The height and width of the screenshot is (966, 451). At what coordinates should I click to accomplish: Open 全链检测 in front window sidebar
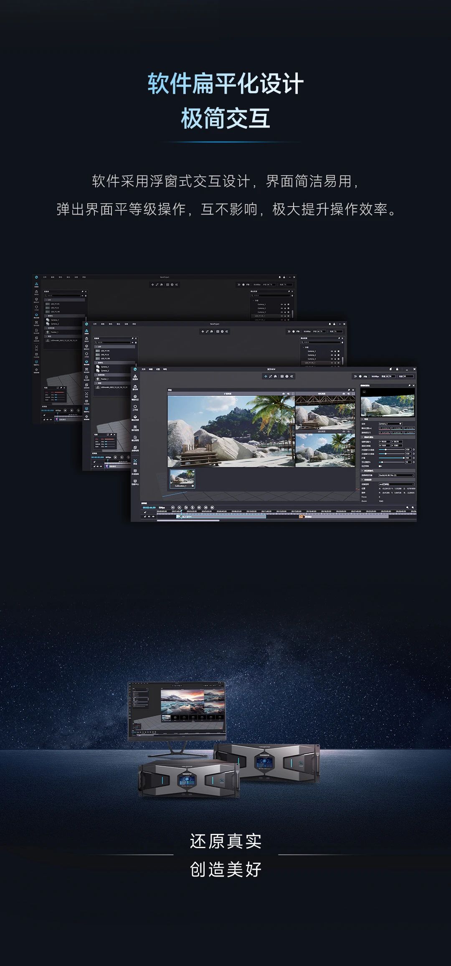135,448
